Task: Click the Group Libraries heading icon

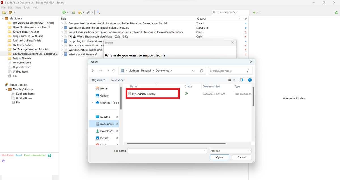Action: (6, 85)
